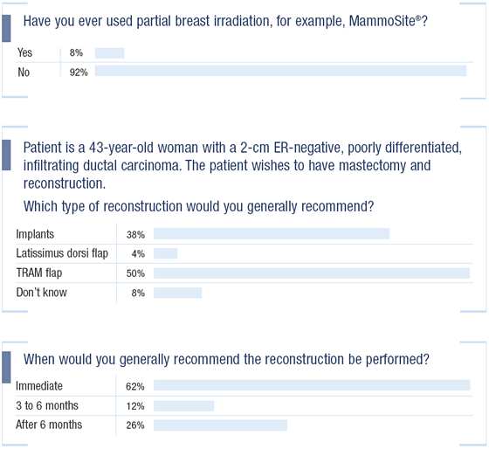Image resolution: width=489 pixels, height=449 pixels.
Task: Select the After 6 months option
Action: click(49, 425)
